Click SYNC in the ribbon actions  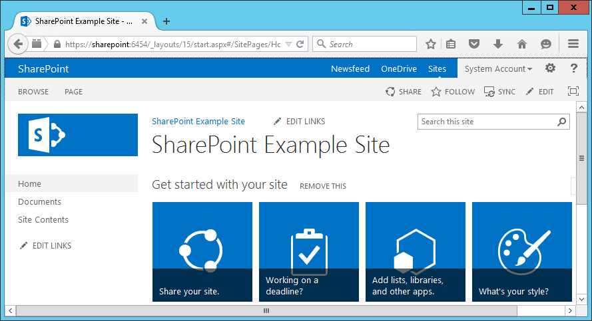pos(500,92)
